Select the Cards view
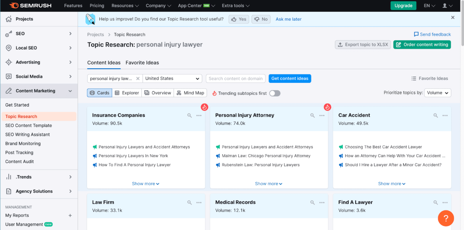The height and width of the screenshot is (230, 464). click(x=99, y=93)
